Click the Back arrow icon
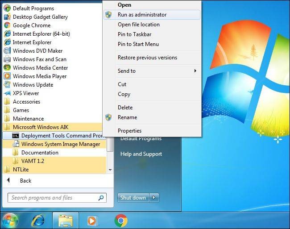290x229 pixels. (8, 180)
